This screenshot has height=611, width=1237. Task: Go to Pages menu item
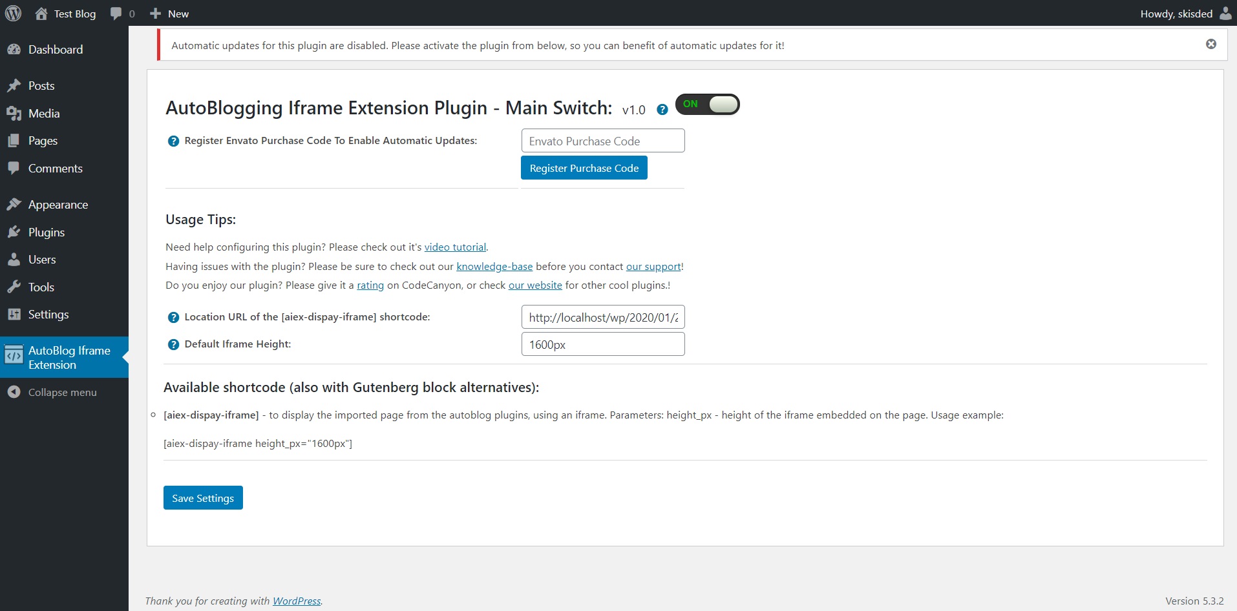(64, 140)
